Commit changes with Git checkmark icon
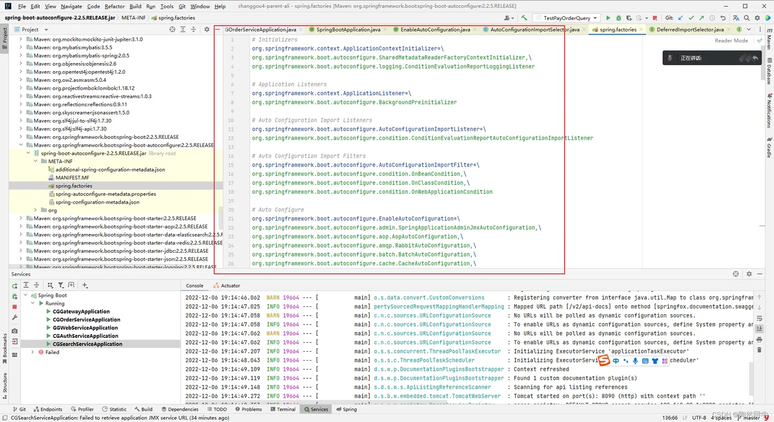The width and height of the screenshot is (774, 422). tap(691, 18)
